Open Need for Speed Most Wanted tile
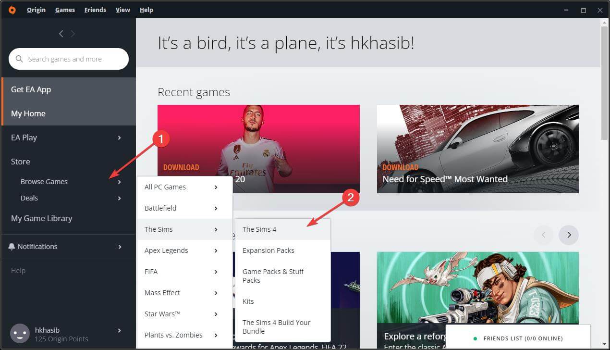 coord(477,149)
